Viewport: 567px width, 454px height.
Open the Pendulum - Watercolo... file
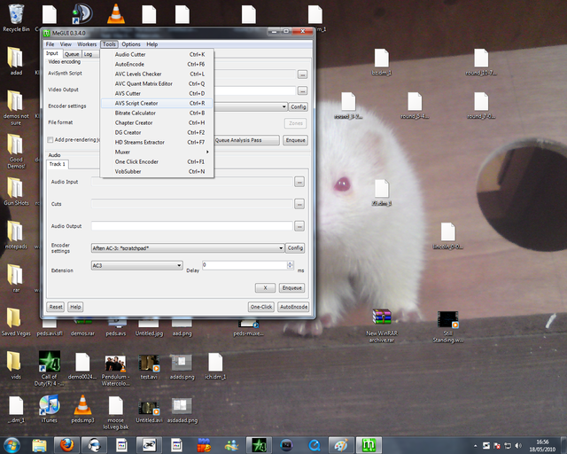(116, 370)
